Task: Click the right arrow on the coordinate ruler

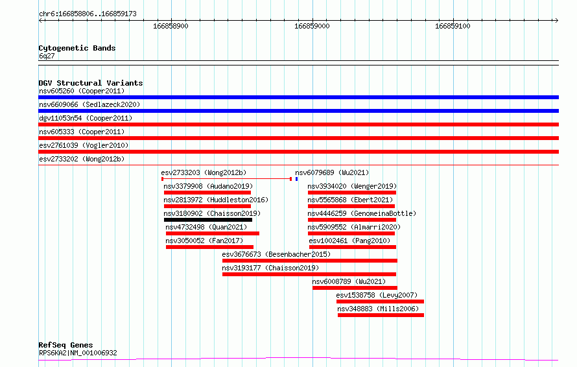Action: (x=556, y=21)
